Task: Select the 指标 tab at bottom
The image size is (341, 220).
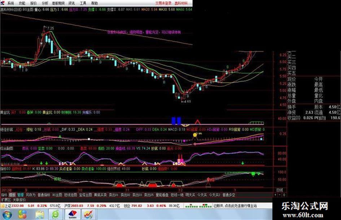Action: 4,195
